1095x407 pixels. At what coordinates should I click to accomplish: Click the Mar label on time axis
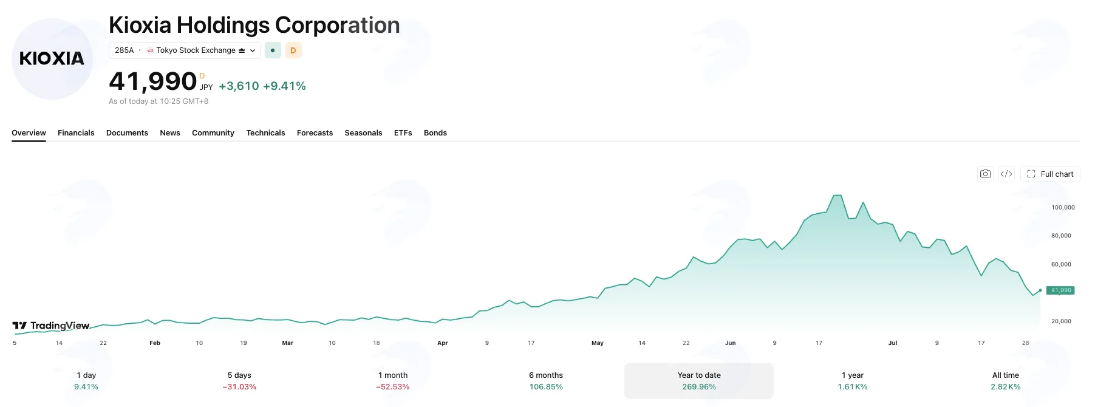click(x=287, y=343)
